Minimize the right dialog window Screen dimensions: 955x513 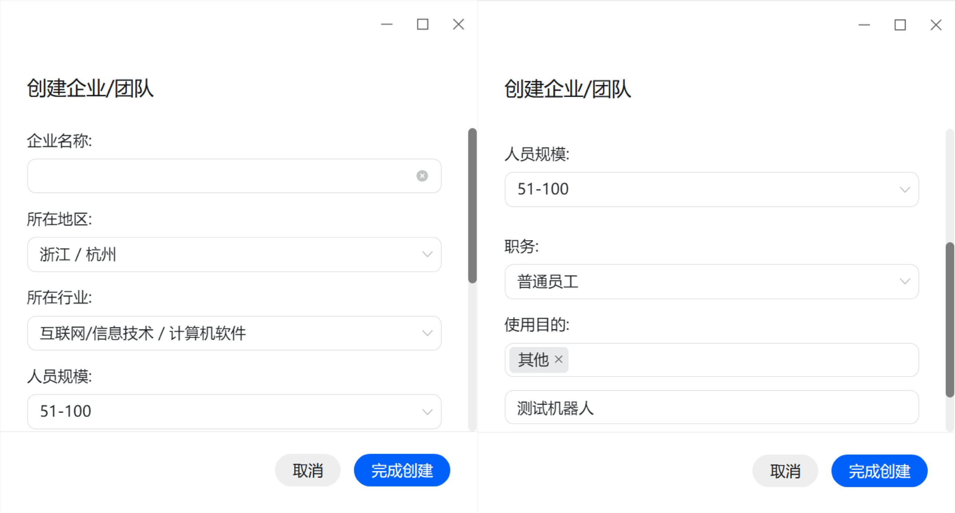(x=864, y=25)
